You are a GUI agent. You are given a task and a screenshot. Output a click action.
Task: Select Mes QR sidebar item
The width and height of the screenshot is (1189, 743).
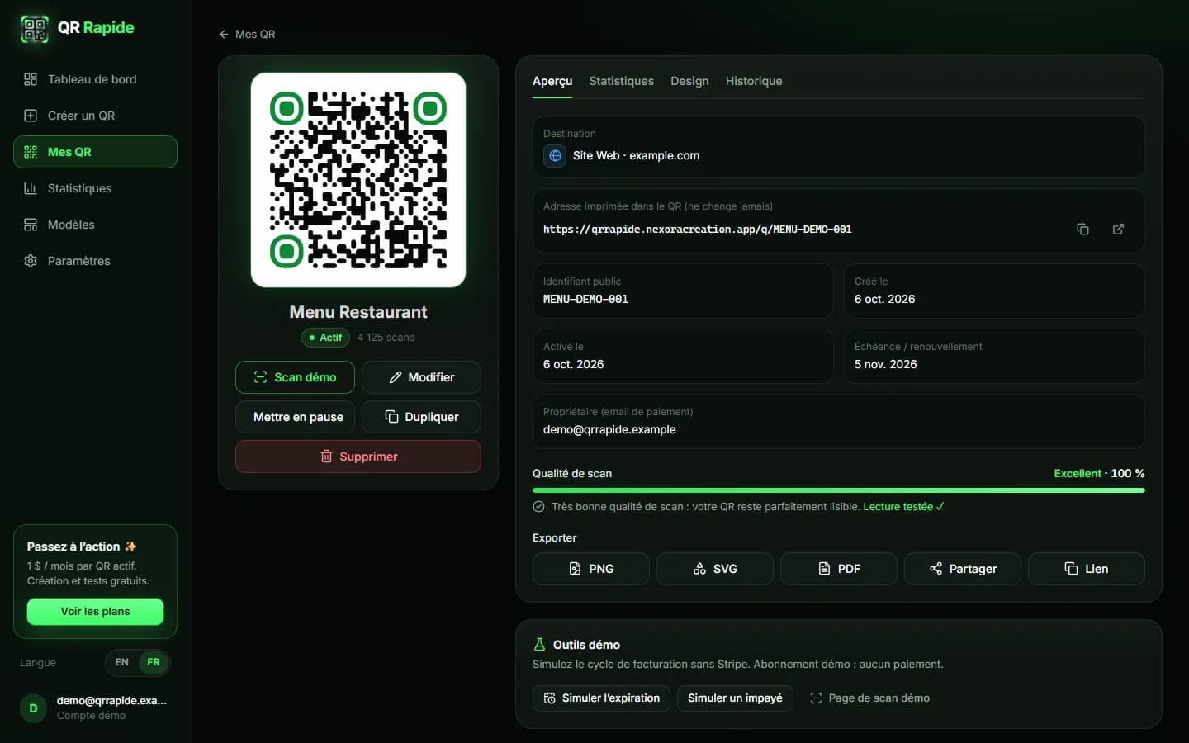tap(95, 152)
